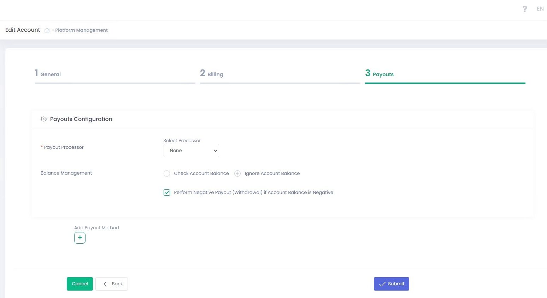Submit the account form
This screenshot has height=298, width=547.
(x=391, y=284)
